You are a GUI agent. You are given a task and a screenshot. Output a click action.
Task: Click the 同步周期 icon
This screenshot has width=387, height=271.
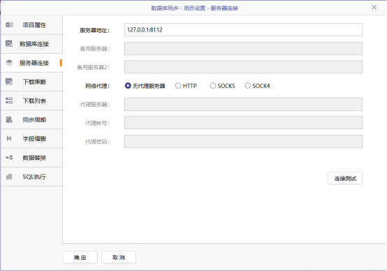pyautogui.click(x=9, y=119)
